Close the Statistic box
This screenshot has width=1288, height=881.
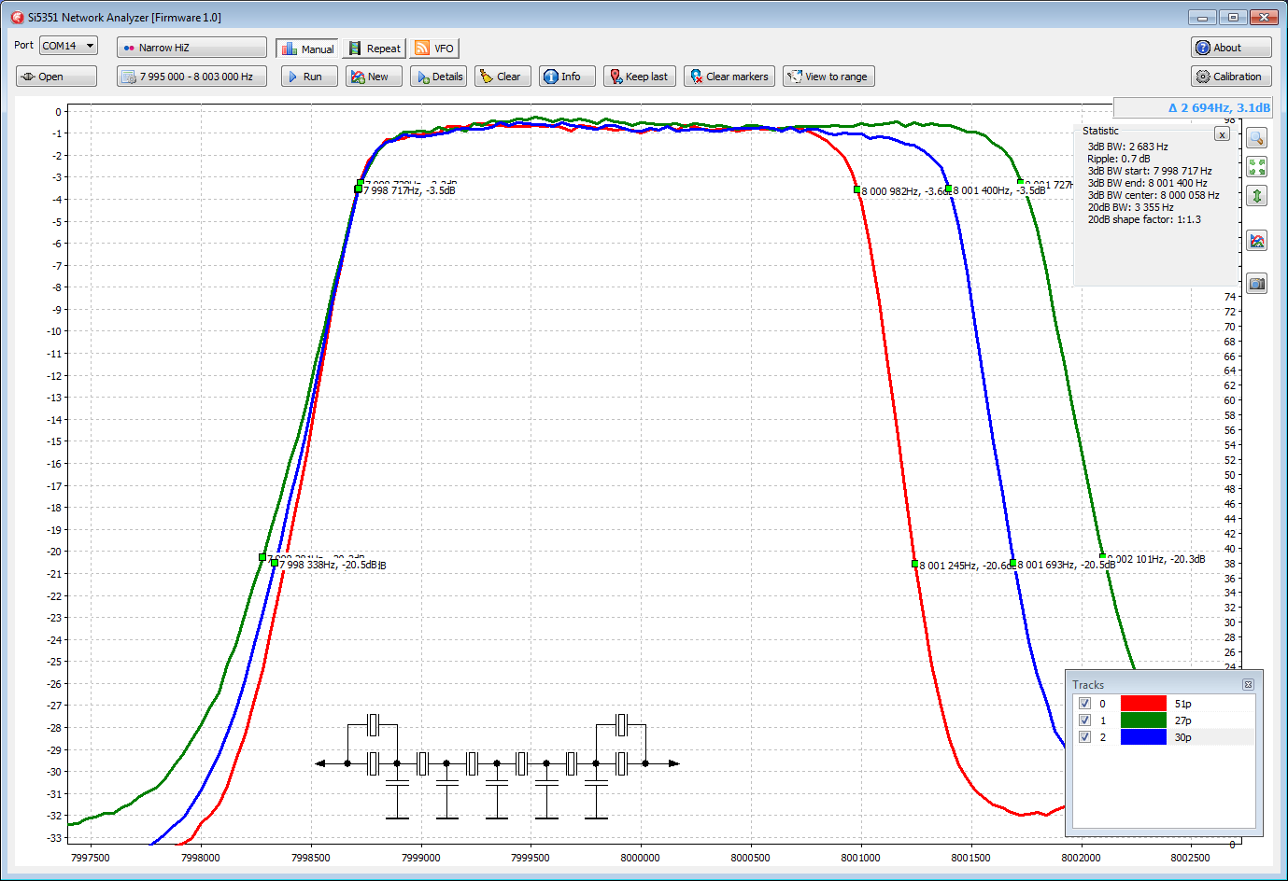1222,134
